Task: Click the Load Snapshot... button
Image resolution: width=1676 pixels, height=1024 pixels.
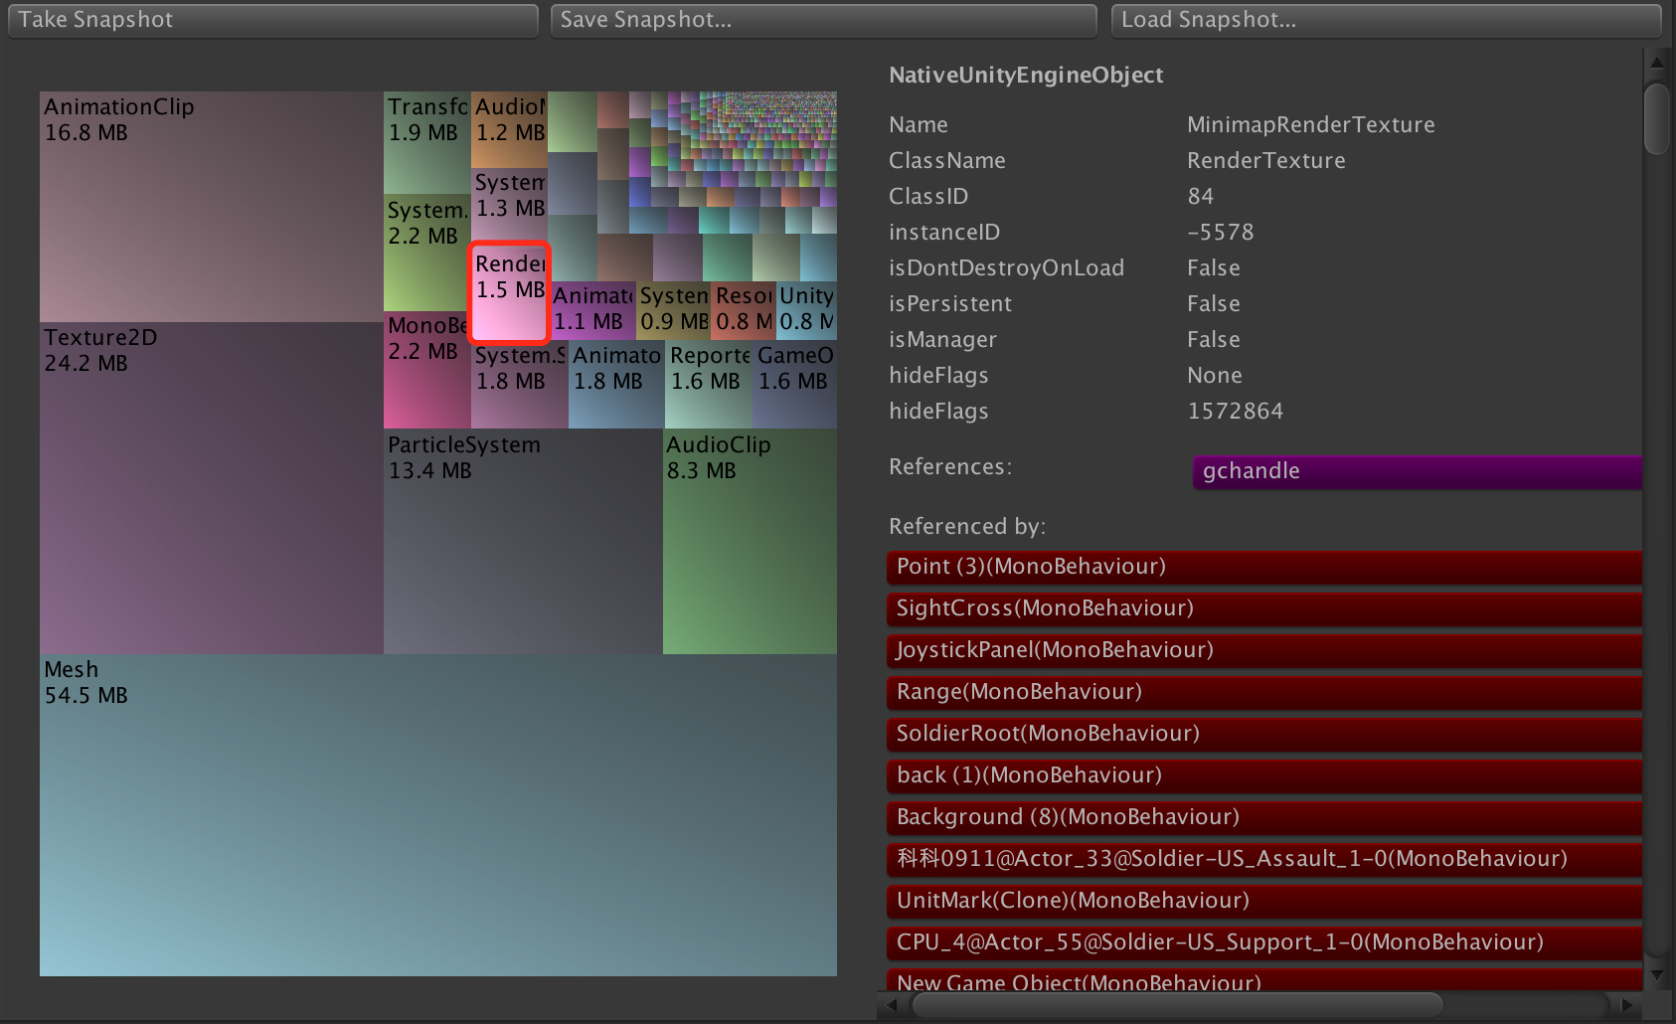Action: (x=1386, y=20)
